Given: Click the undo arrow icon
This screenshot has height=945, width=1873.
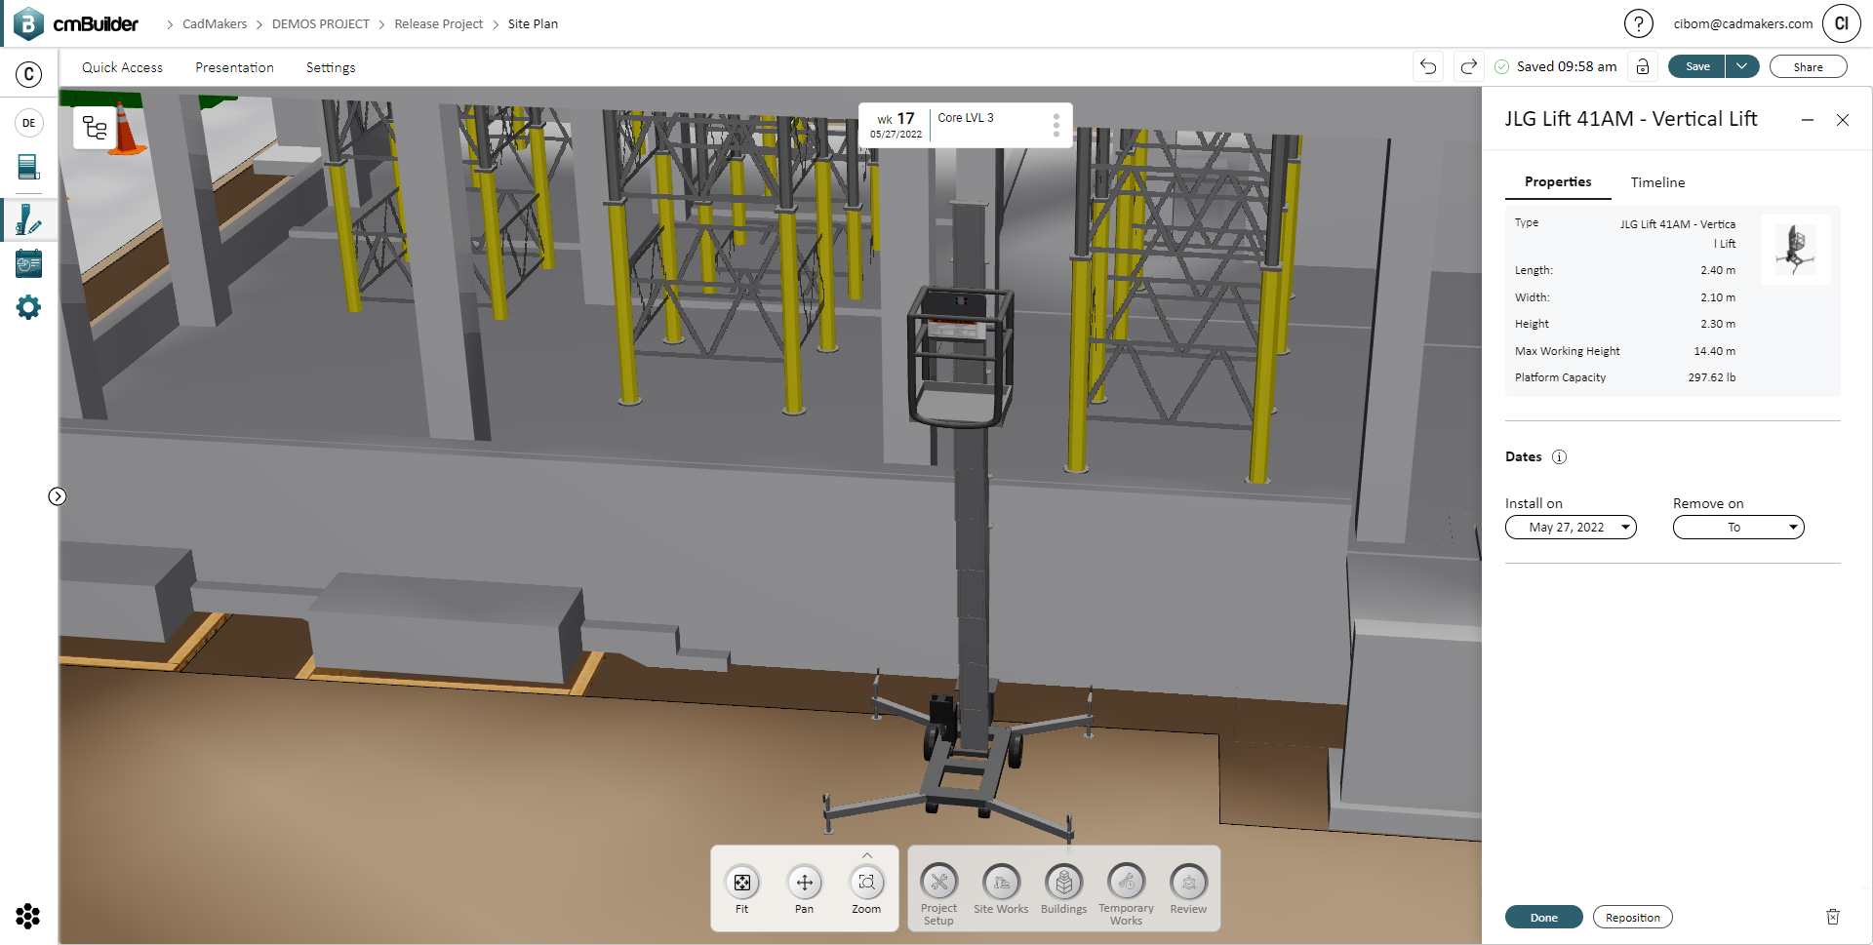Looking at the screenshot, I should coord(1428,66).
